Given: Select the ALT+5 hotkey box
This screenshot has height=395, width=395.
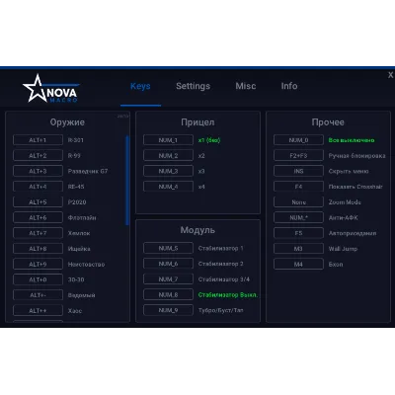Looking at the screenshot, I should [38, 201].
